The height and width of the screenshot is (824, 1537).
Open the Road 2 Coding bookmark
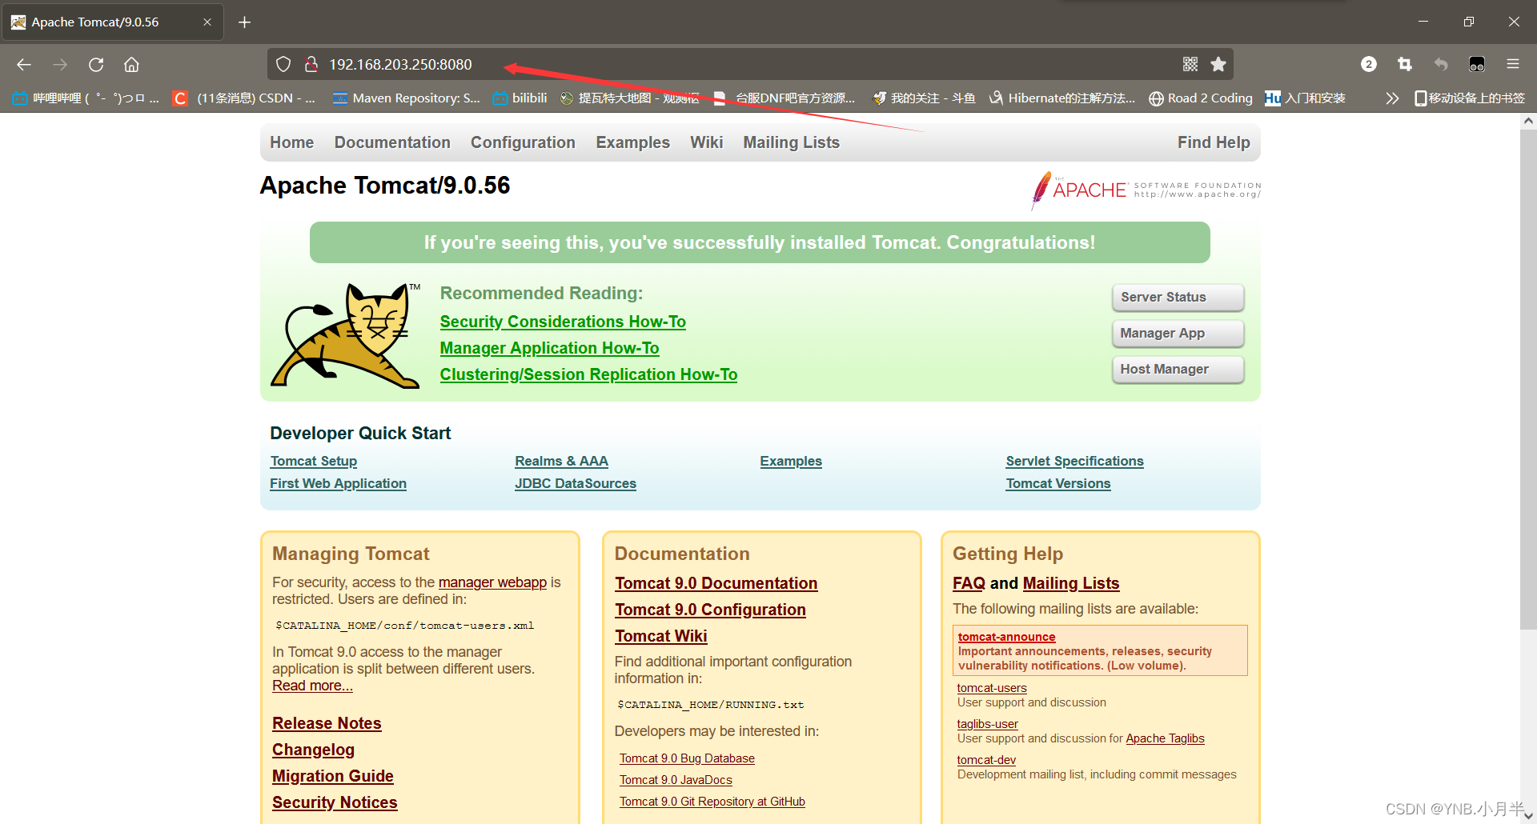point(1201,98)
